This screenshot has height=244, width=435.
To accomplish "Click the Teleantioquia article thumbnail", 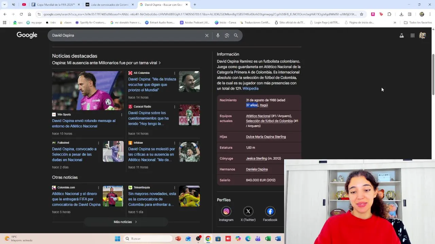I will pos(189,196).
